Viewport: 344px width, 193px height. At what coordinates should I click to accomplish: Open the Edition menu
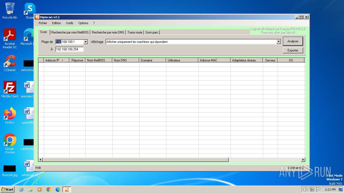[56, 23]
